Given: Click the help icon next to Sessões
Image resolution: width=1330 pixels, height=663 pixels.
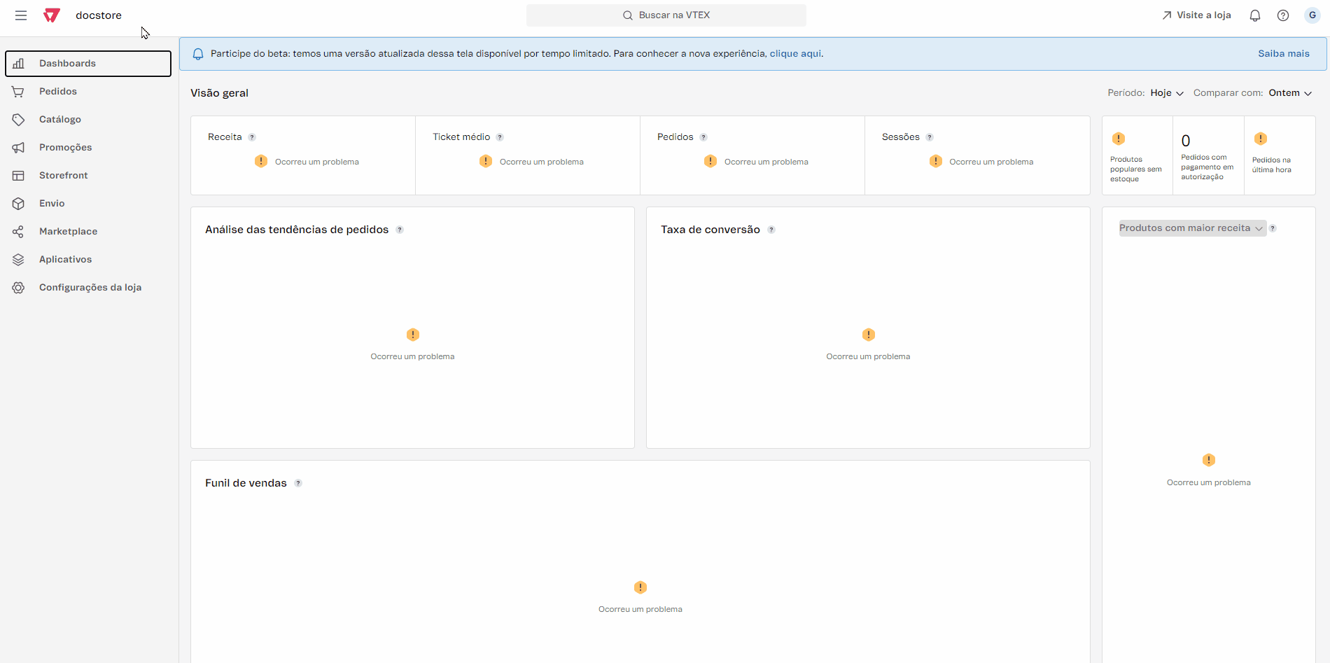Looking at the screenshot, I should pyautogui.click(x=930, y=137).
